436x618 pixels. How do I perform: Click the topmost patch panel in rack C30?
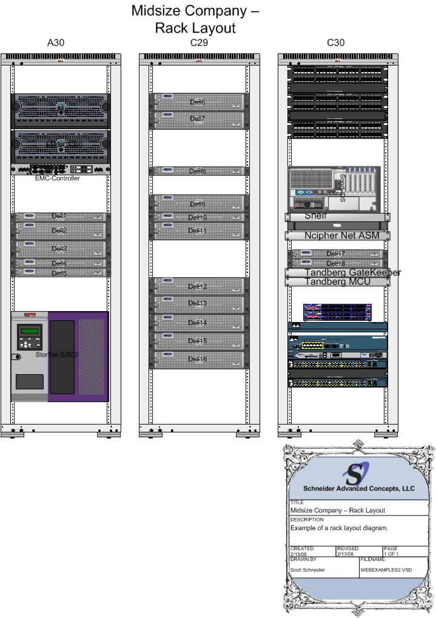click(337, 75)
